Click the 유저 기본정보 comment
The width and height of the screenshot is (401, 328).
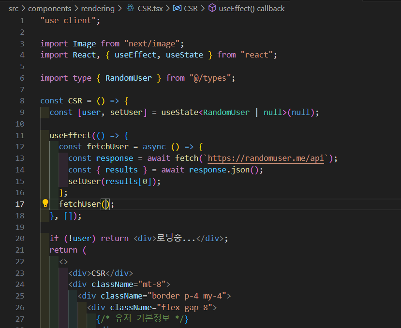click(x=142, y=318)
